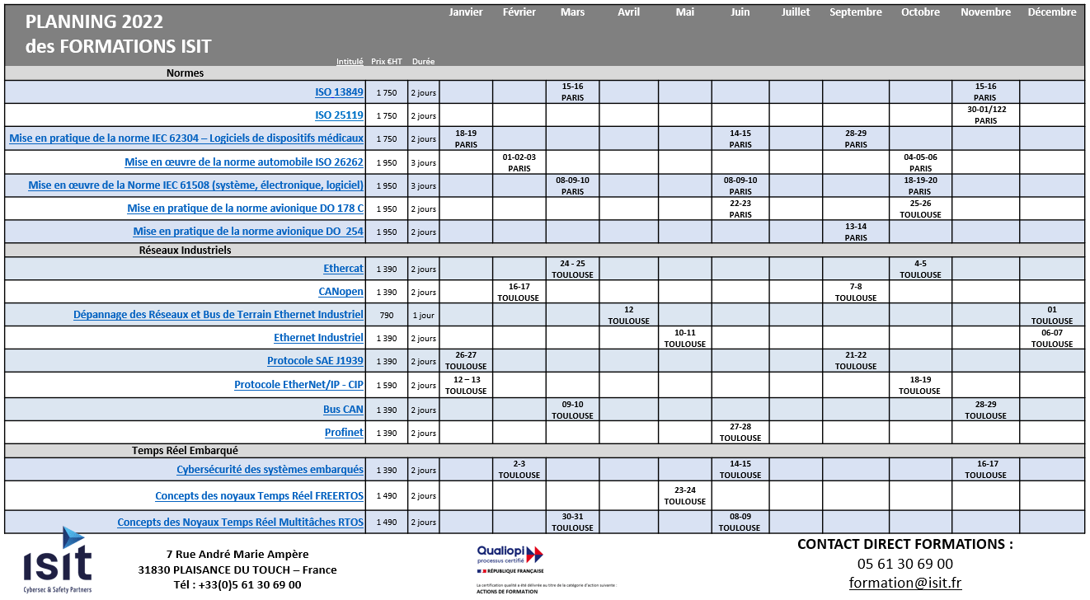The image size is (1090, 600).
Task: Click the Octobre column header
Action: tap(920, 12)
